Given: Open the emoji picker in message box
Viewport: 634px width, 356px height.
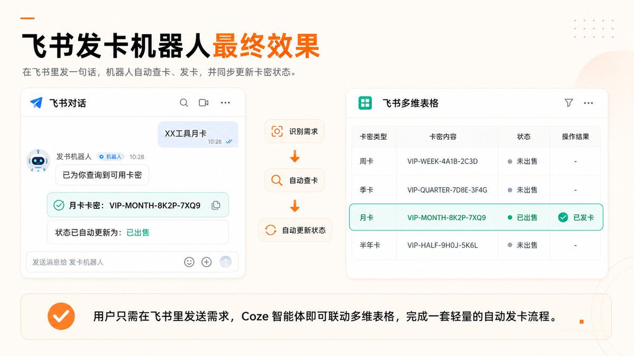Looking at the screenshot, I should pos(189,262).
